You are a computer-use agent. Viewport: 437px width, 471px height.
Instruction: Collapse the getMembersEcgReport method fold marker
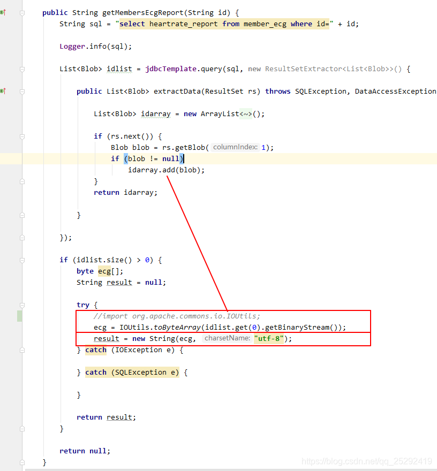22,13
